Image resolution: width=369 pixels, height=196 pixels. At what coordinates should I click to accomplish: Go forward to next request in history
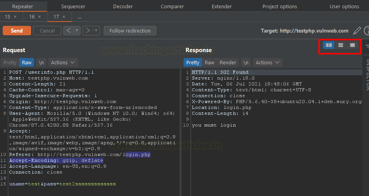point(88,31)
